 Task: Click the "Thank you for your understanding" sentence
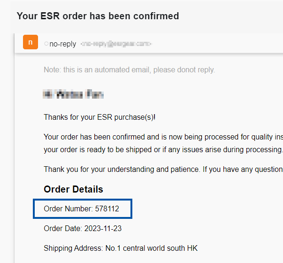pos(163,170)
